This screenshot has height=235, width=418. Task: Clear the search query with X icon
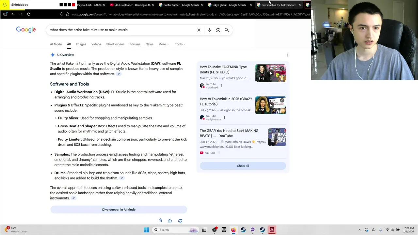[199, 30]
